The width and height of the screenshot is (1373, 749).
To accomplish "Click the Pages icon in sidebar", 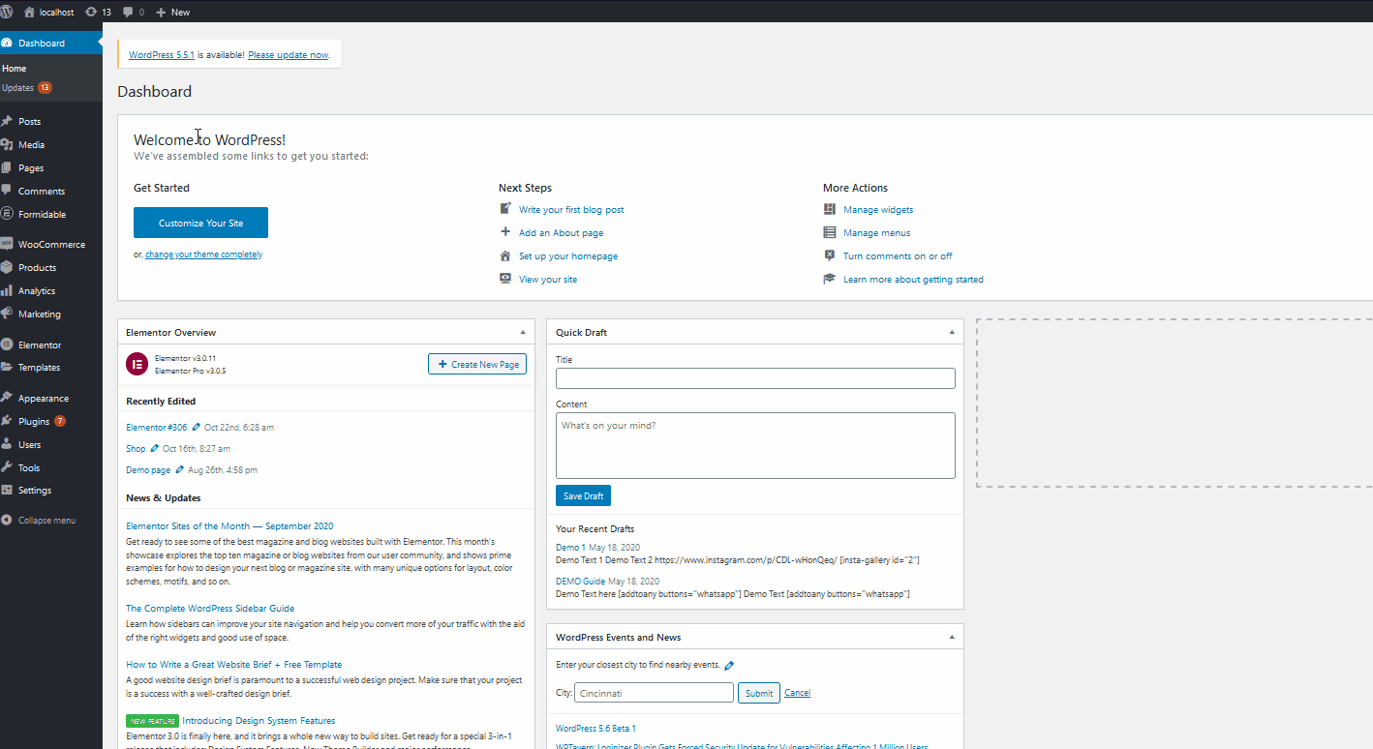I will pyautogui.click(x=7, y=168).
